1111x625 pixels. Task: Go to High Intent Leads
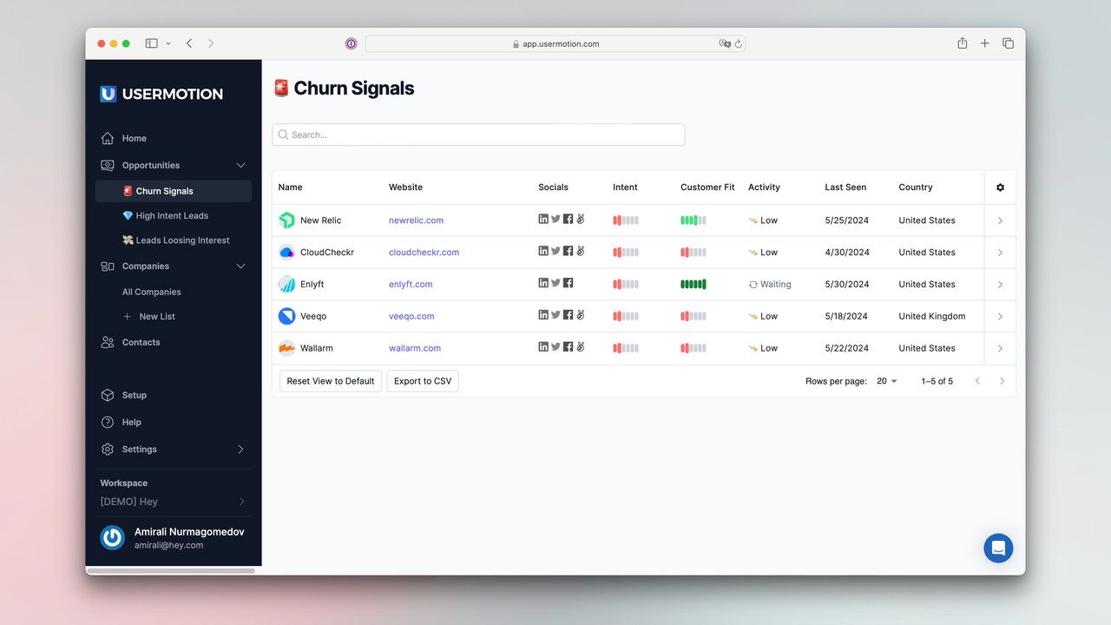[172, 215]
